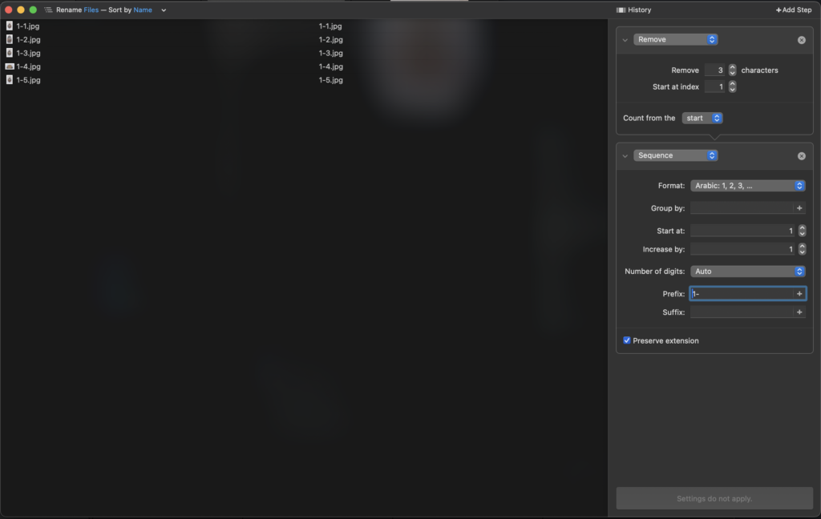Viewport: 821px width, 519px height.
Task: Click the Add Step button
Action: click(x=794, y=10)
